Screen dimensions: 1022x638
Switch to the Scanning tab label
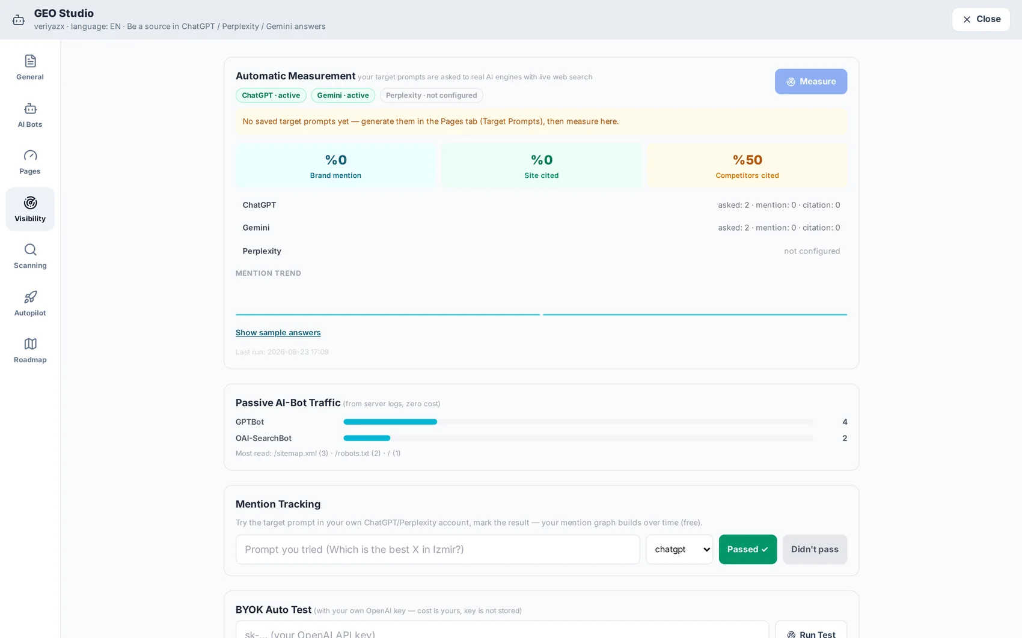pos(30,266)
